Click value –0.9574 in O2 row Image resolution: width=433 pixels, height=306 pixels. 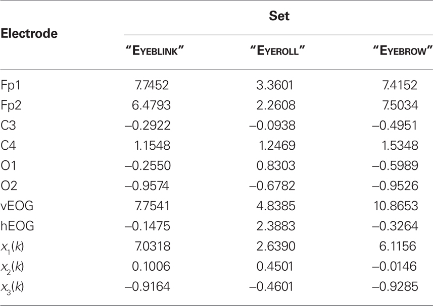coord(147,186)
